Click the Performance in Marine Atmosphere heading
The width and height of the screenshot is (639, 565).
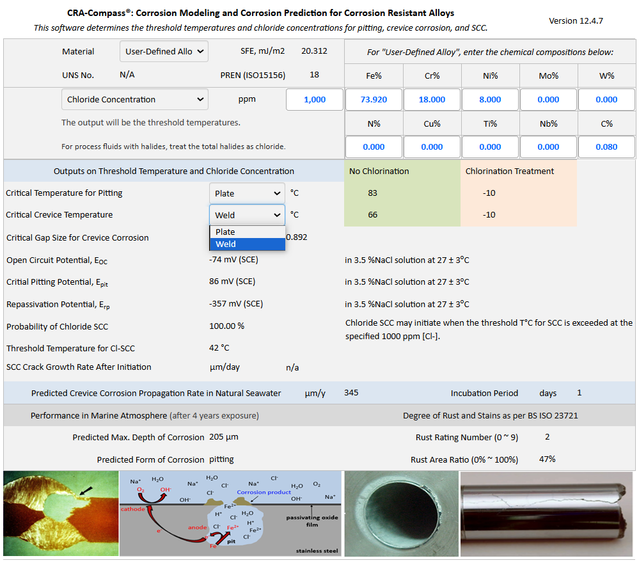pos(145,415)
